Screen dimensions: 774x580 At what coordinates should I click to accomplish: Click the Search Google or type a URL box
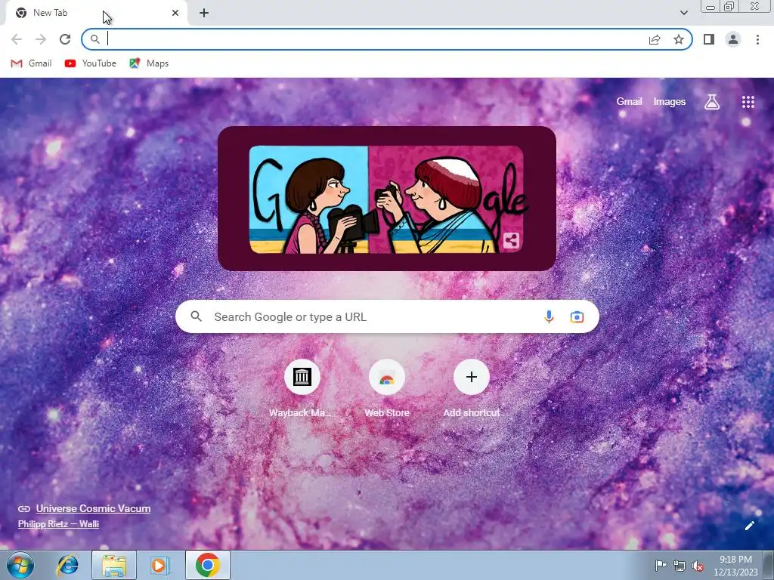[x=387, y=316]
